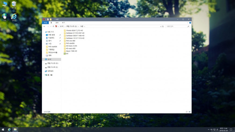Screen dimensions: 235x132
Task: Click the up-arrow to go to parent folder
Action: coord(53,26)
